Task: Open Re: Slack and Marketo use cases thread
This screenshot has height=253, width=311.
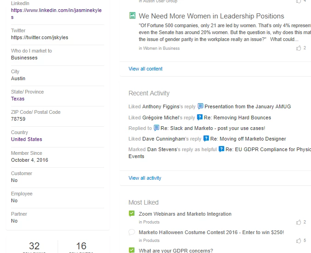Action: (213, 128)
